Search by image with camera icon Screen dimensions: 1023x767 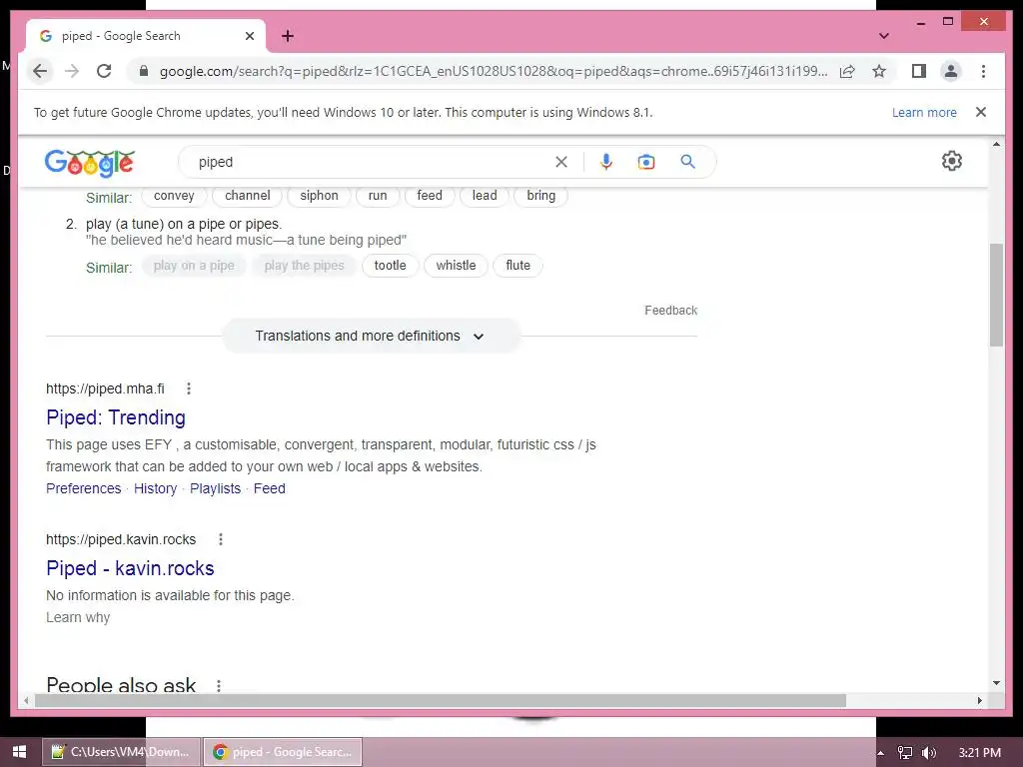(646, 162)
